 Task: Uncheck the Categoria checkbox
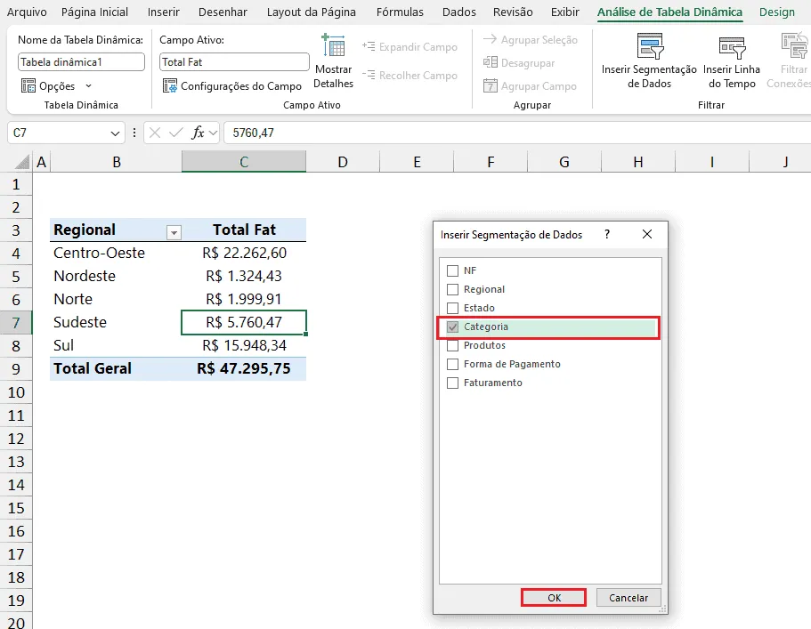(x=452, y=327)
